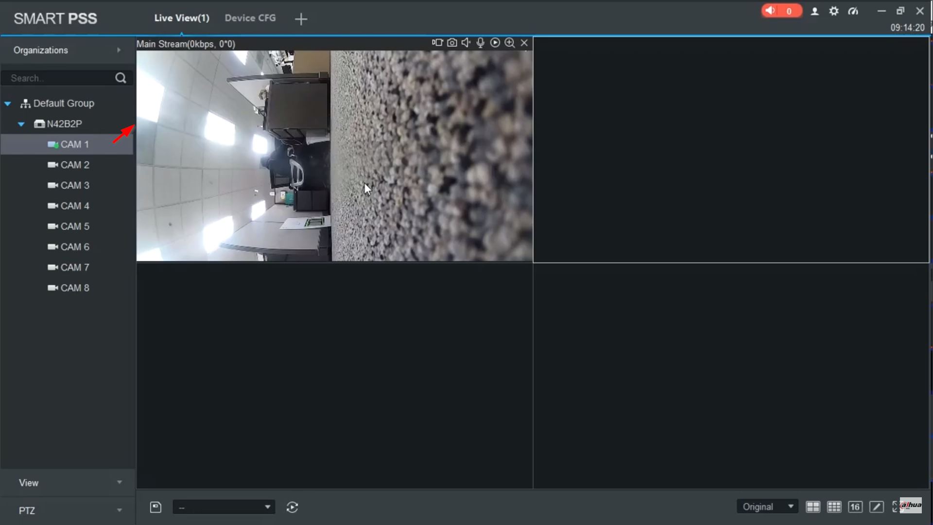This screenshot has height=525, width=933.
Task: Open the Original aspect ratio dropdown
Action: pos(767,507)
